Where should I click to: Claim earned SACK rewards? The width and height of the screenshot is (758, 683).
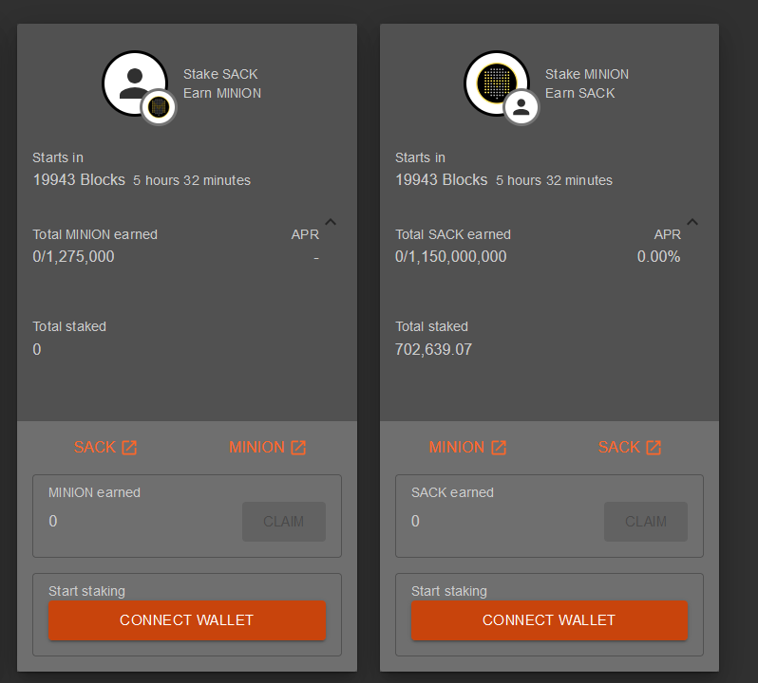click(646, 522)
